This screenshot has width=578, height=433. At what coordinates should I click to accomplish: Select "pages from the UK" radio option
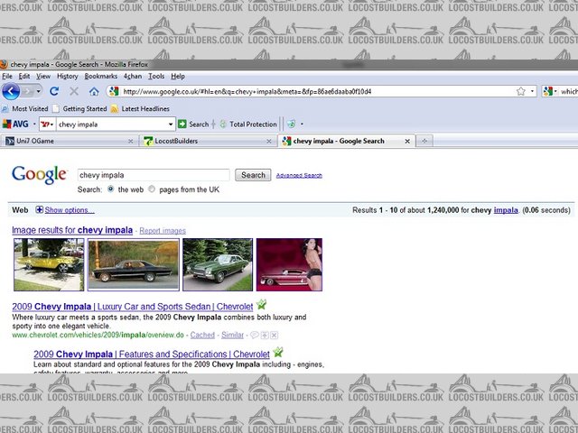tap(151, 189)
